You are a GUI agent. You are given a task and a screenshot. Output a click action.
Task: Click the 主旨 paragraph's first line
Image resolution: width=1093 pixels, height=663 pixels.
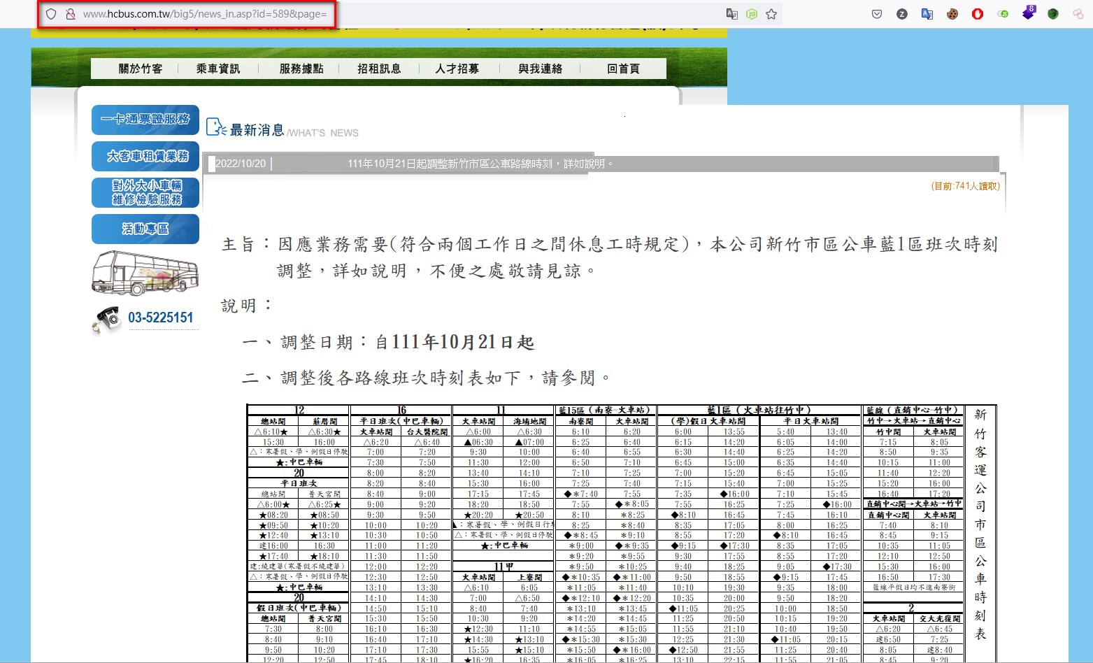(610, 244)
